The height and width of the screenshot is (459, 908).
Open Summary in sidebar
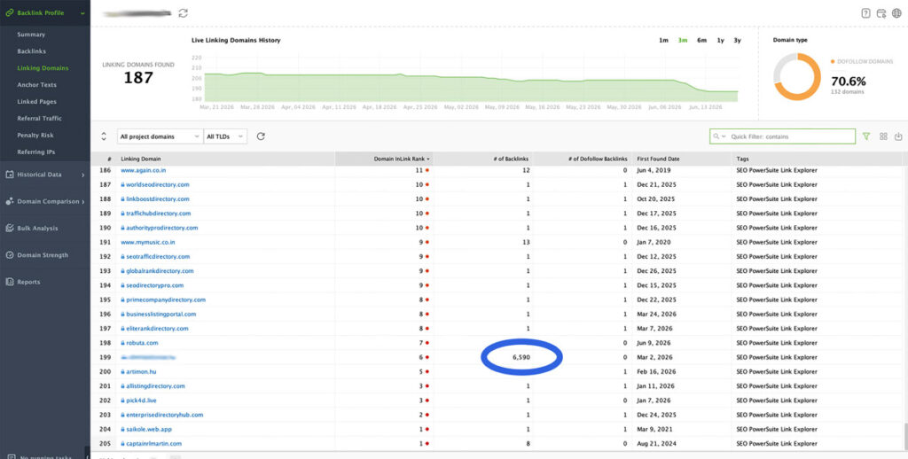pos(31,35)
